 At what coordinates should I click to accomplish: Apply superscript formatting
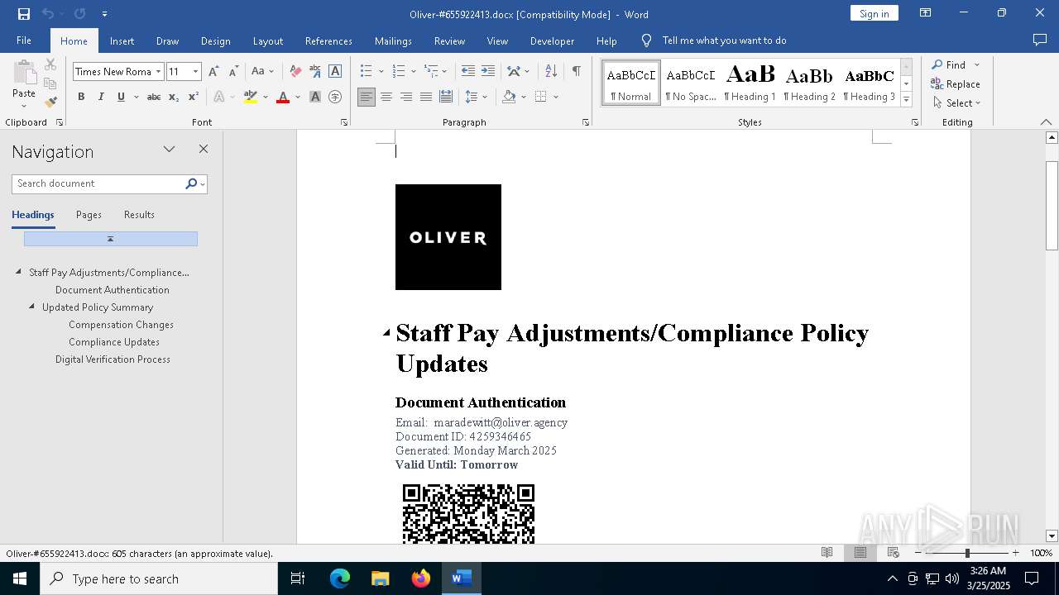pos(193,97)
